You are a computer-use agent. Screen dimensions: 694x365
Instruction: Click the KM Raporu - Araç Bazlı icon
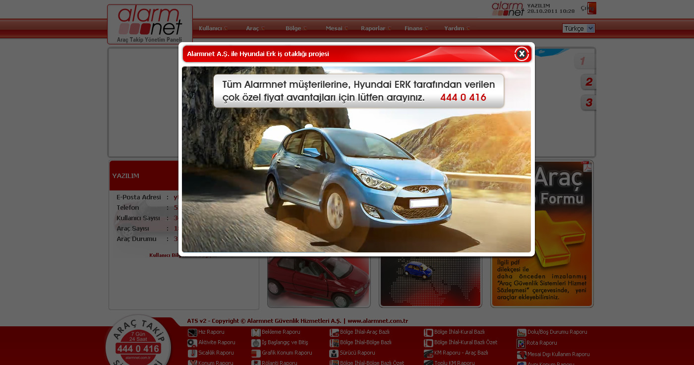[428, 353]
